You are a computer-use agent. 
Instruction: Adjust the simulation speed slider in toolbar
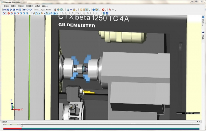click(x=43, y=10)
